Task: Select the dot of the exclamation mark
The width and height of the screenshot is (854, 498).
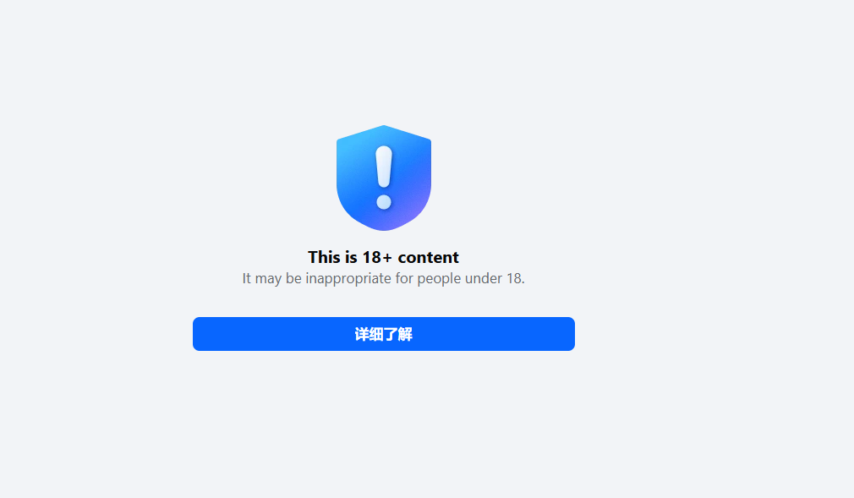Action: (384, 201)
